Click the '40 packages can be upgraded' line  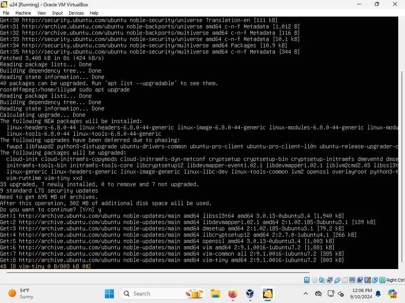coord(109,83)
